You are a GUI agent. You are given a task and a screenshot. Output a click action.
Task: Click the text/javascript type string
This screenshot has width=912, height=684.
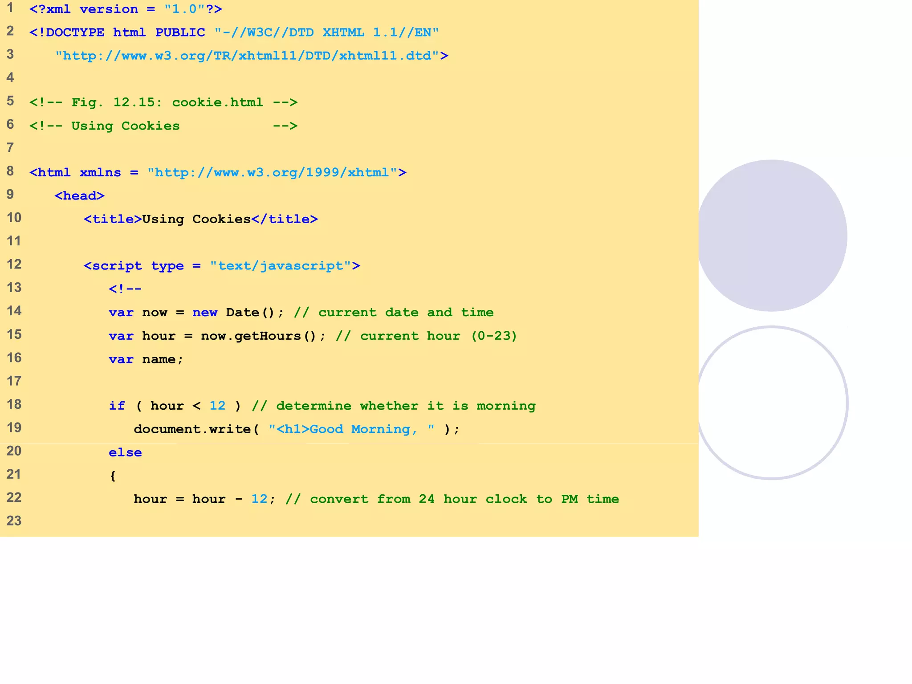point(281,266)
